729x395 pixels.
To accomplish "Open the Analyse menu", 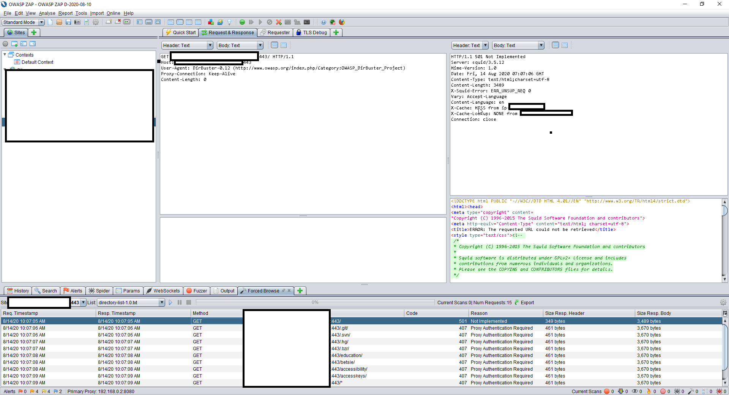I will [x=47, y=13].
